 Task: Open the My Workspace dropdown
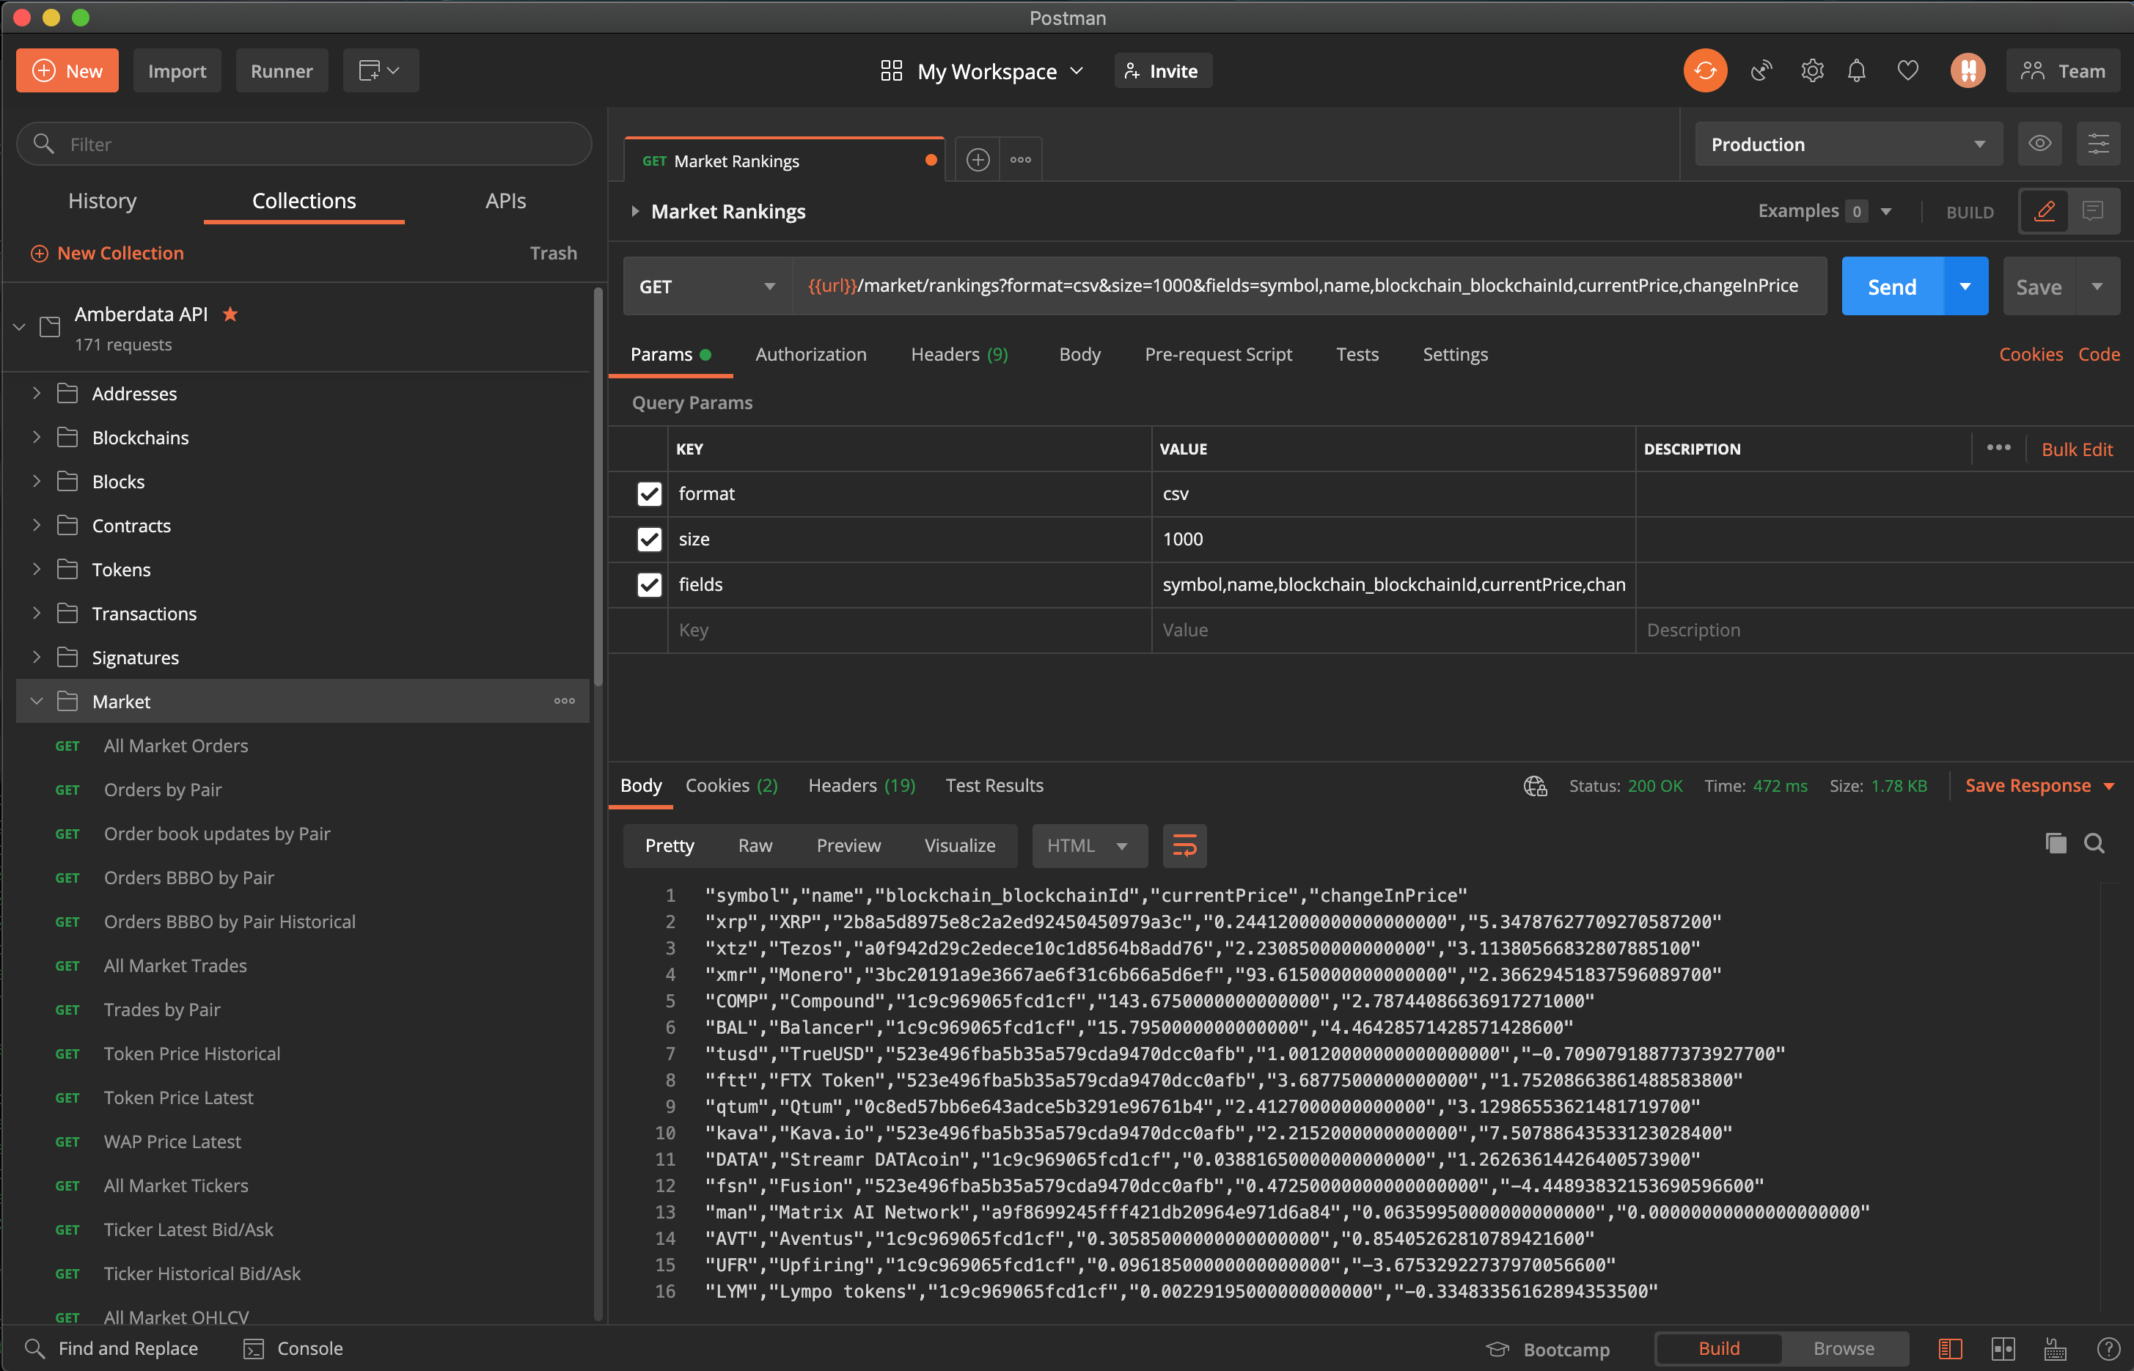(x=1000, y=71)
